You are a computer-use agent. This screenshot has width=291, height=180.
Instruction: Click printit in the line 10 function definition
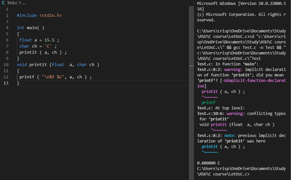38,64
